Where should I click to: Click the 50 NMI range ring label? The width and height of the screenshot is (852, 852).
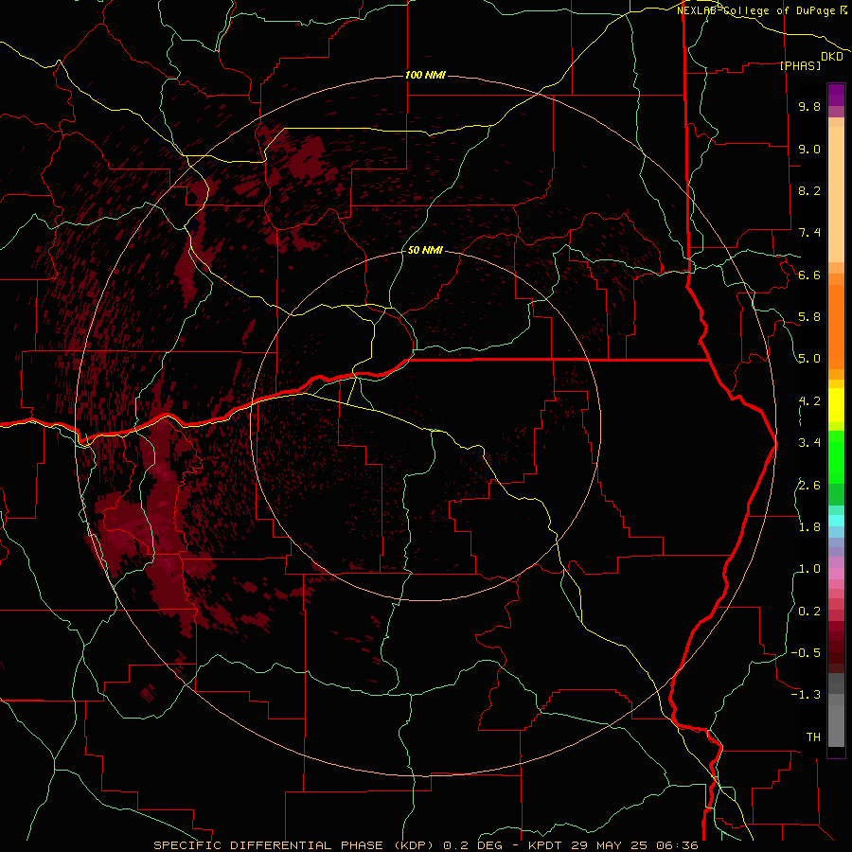click(x=425, y=250)
